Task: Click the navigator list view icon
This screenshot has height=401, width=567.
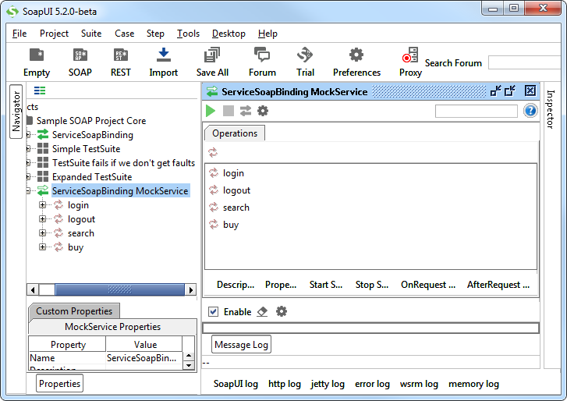Action: (x=40, y=90)
